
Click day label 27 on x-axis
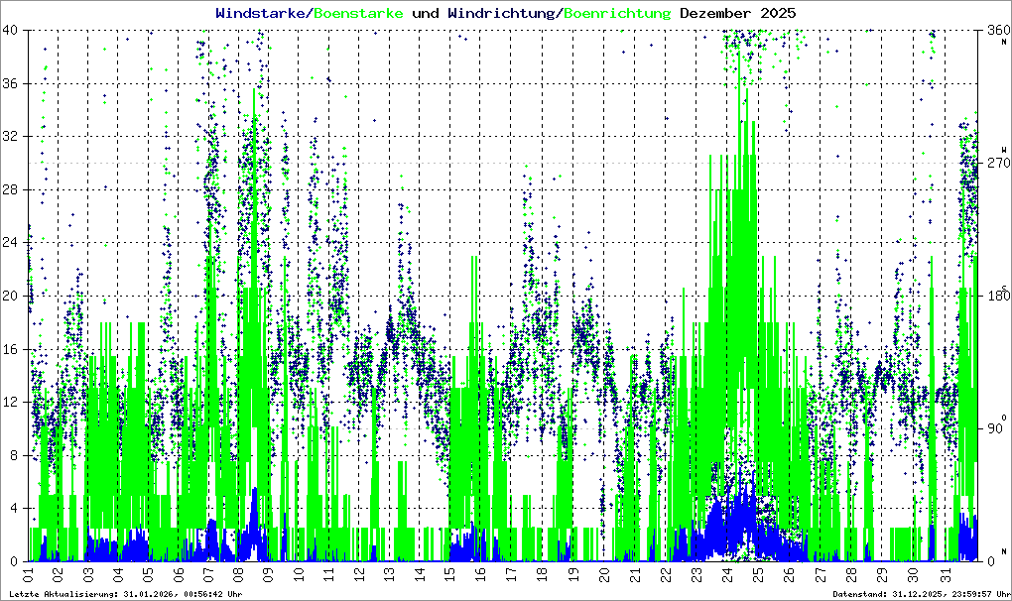pyautogui.click(x=821, y=574)
